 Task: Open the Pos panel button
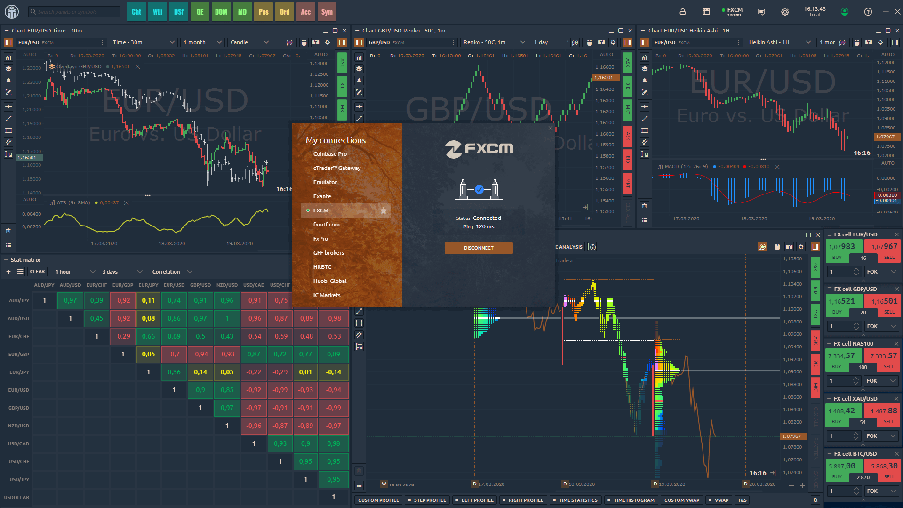264,12
